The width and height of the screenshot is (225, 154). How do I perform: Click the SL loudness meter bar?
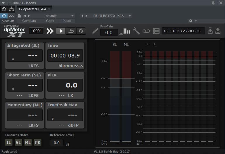tap(115, 96)
